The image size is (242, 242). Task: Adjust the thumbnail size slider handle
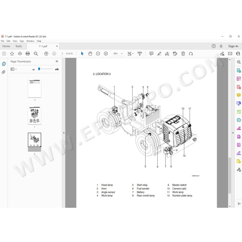[x=39, y=69]
